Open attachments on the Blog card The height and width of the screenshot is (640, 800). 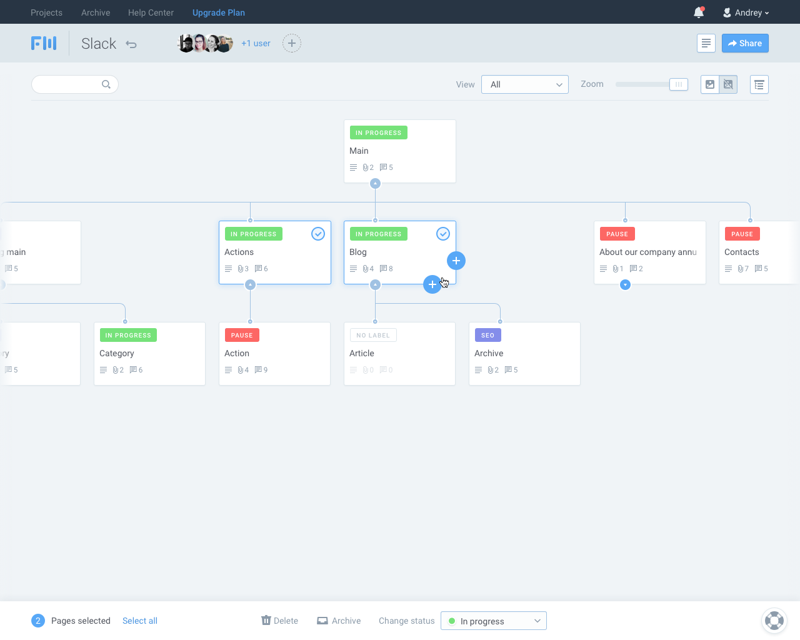click(x=368, y=269)
